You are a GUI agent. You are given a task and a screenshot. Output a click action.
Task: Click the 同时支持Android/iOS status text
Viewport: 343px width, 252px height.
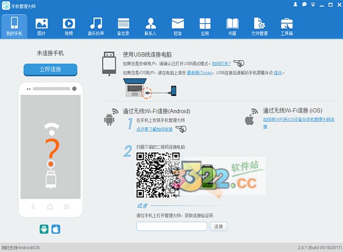[x=21, y=247]
